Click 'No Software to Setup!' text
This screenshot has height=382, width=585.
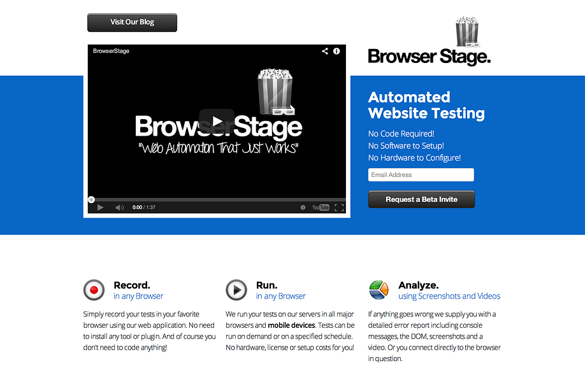406,146
